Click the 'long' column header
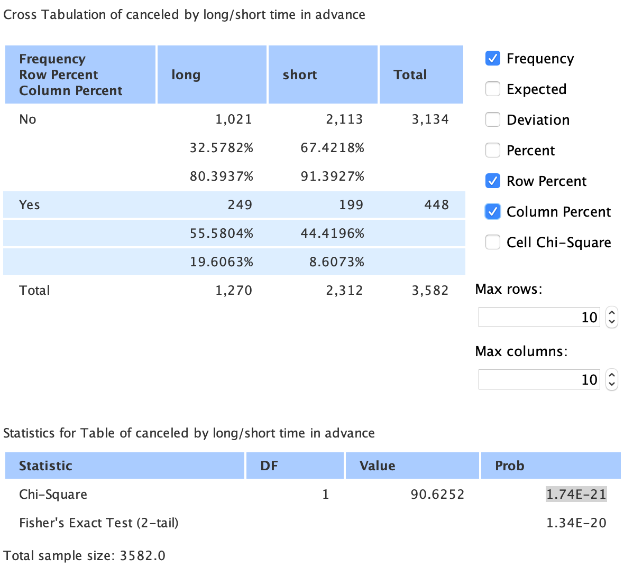This screenshot has height=577, width=624. click(212, 75)
